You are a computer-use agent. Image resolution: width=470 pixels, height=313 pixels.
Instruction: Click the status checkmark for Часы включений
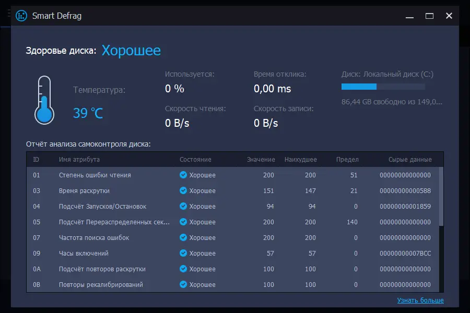coord(183,254)
